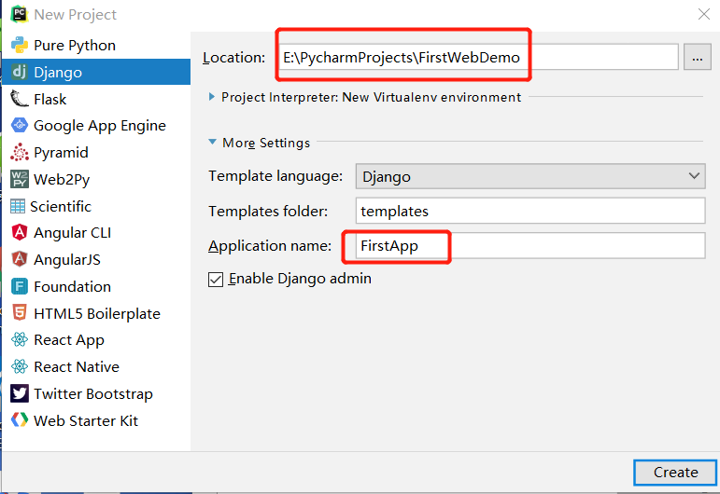Open the location browse ellipsis button
Screen dimensions: 720x494
[x=697, y=57]
